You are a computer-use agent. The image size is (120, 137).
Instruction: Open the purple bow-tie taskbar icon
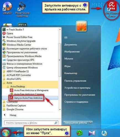tap(92, 133)
